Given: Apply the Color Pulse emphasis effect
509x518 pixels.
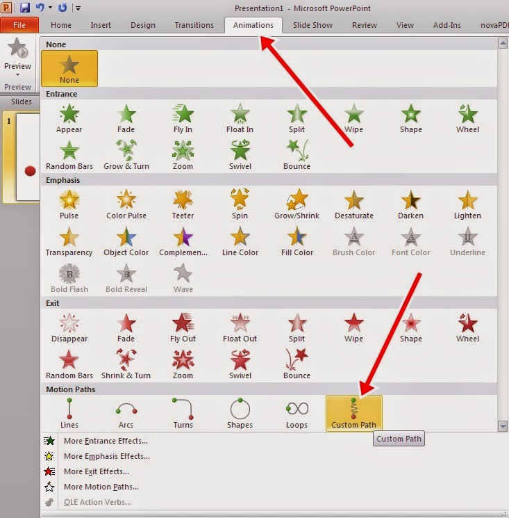Looking at the screenshot, I should 126,204.
